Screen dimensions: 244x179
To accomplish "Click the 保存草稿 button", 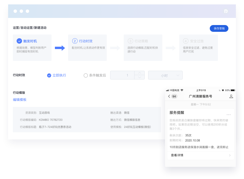I will [x=219, y=28].
